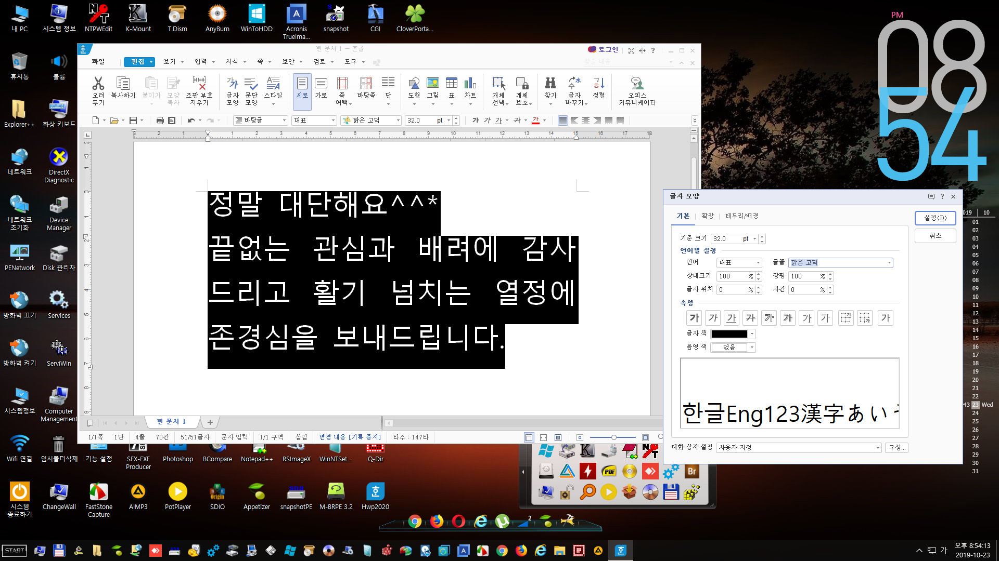Expand 기준 크기 pt unit dropdown
Viewport: 999px width, 561px height.
754,239
